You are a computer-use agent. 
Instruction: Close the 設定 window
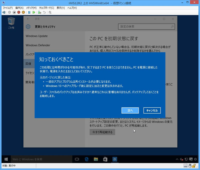(173, 19)
